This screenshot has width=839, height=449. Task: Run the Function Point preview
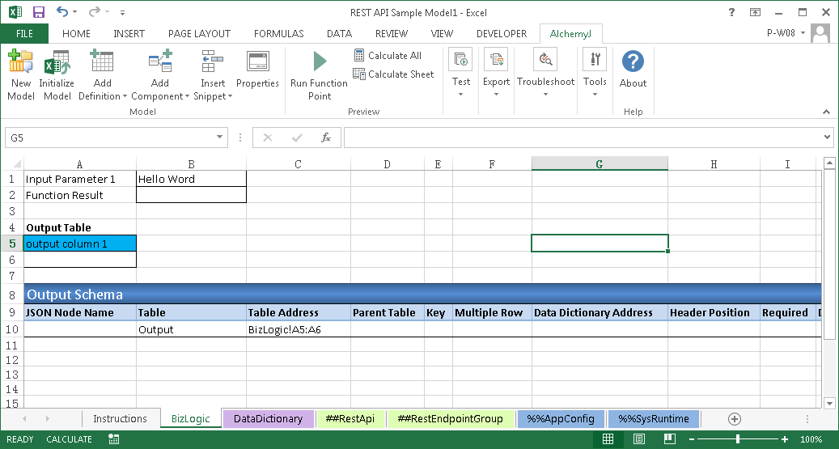tap(320, 74)
